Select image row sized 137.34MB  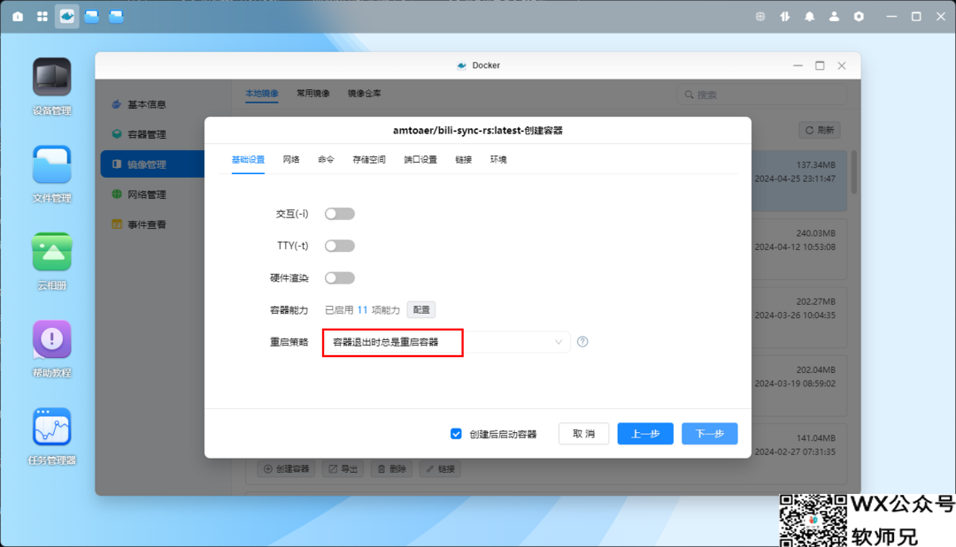coord(798,180)
